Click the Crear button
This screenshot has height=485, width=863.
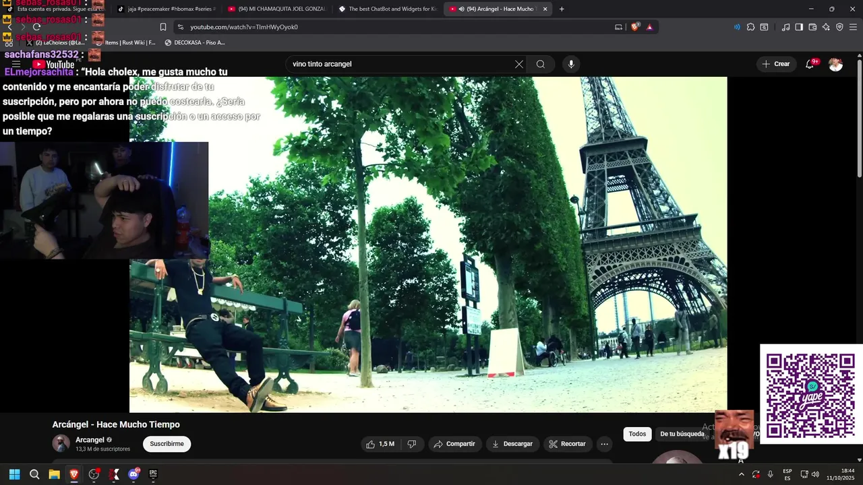point(775,64)
